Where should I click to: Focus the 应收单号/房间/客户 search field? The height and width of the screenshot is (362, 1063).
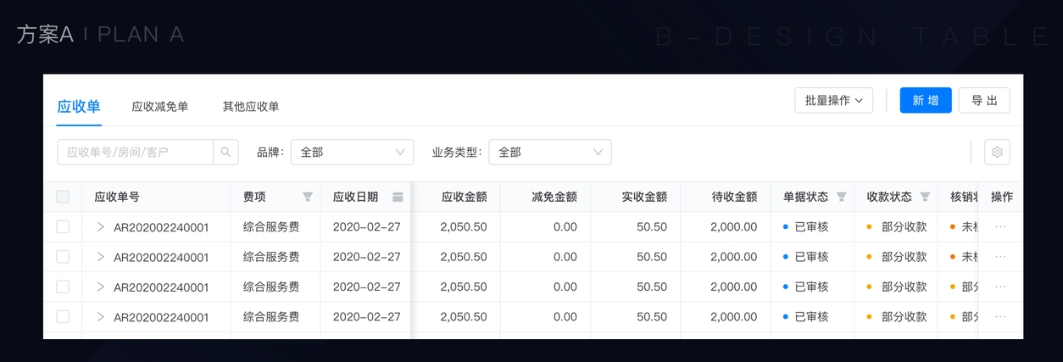[x=135, y=153]
